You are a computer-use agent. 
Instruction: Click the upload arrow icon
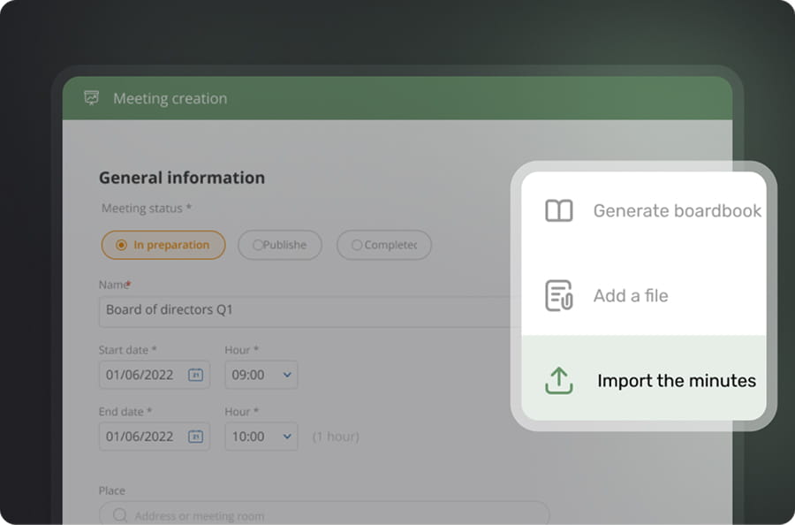[x=558, y=380]
